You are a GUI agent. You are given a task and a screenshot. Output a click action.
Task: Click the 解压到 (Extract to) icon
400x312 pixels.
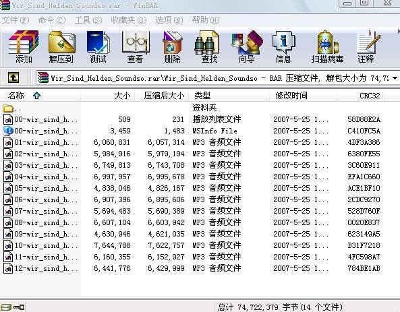(61, 46)
